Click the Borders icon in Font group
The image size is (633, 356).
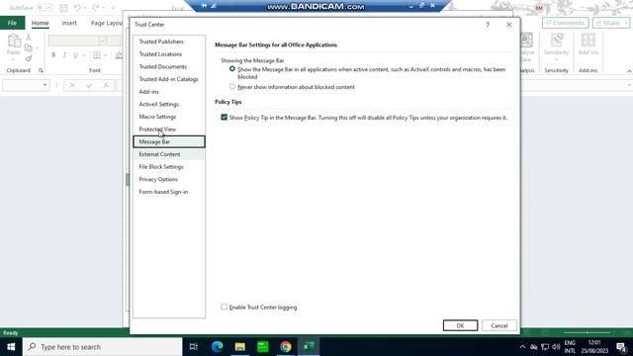[97, 55]
